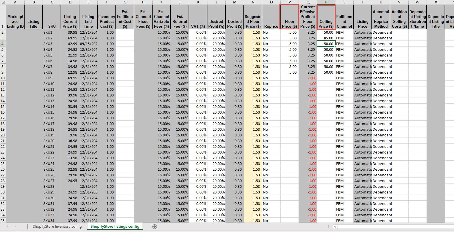Select desired profit 20.00% for SKU13

coord(216,101)
